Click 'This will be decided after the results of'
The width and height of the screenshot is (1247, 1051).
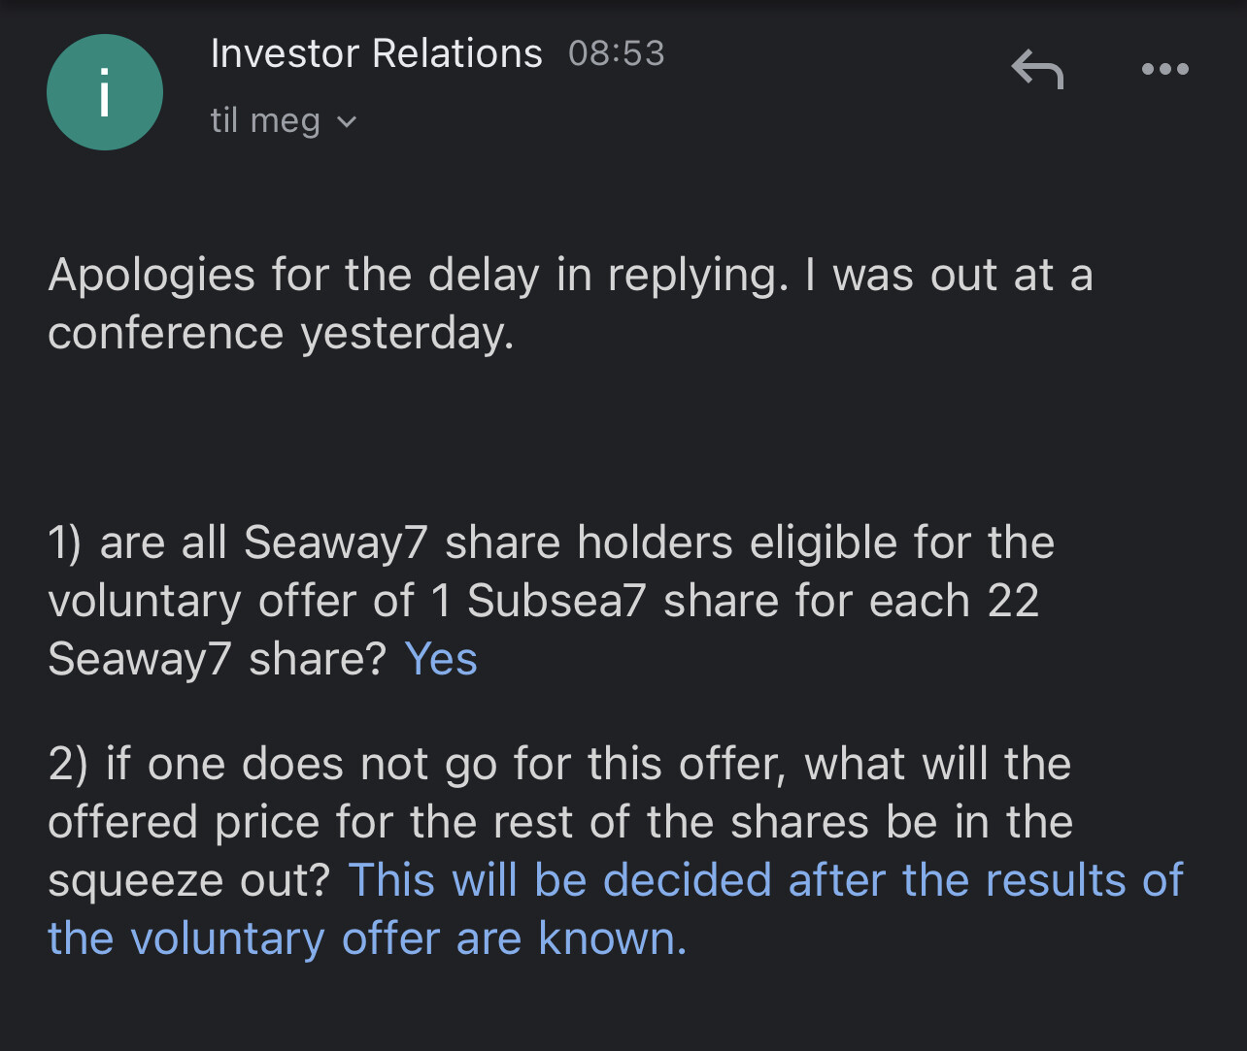tap(765, 880)
